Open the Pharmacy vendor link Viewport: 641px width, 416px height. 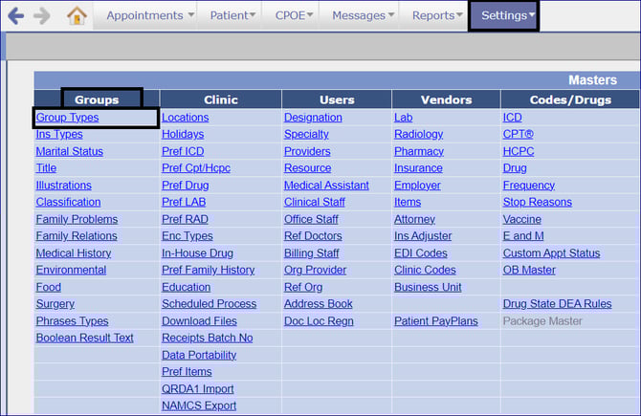coord(419,151)
